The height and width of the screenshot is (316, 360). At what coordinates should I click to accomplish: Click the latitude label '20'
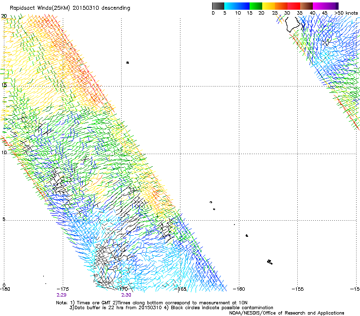coord(4,16)
